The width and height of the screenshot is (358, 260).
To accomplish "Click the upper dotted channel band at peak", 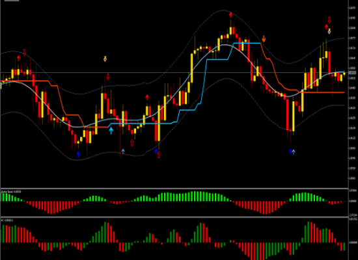I will tap(223, 10).
